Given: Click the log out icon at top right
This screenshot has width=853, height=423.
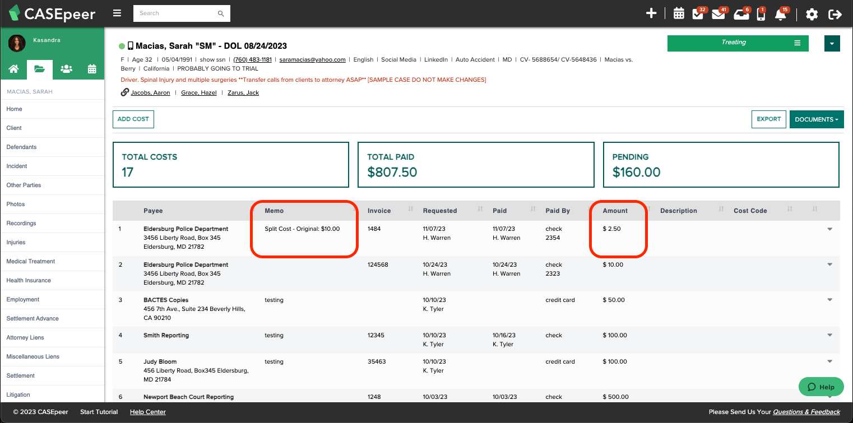Looking at the screenshot, I should click(835, 14).
